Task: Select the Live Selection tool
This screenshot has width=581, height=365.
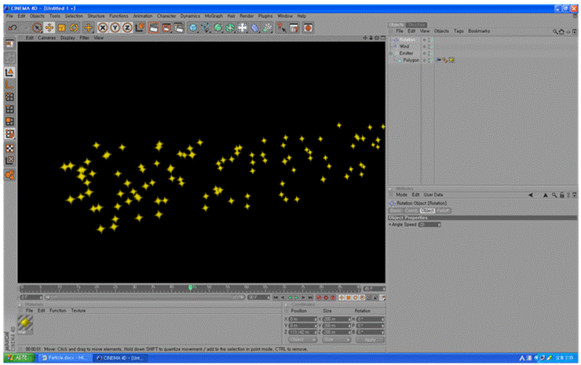Action: (x=37, y=27)
